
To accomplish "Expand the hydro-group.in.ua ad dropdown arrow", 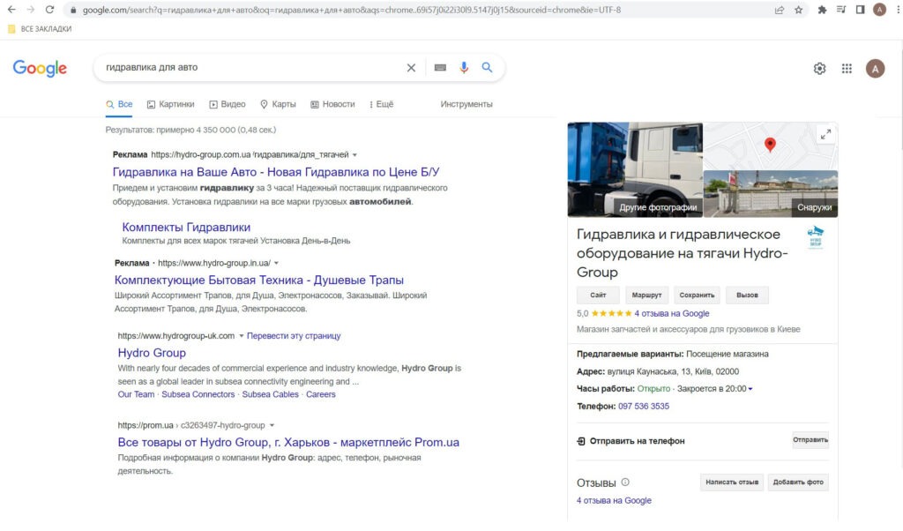I will (x=276, y=263).
